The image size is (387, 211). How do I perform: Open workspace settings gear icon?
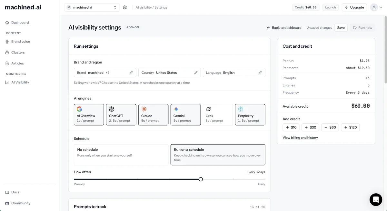125,7
